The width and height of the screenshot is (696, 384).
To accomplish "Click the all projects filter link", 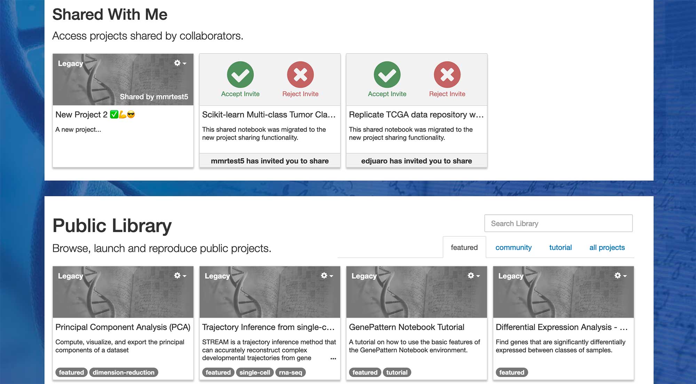I will [607, 247].
